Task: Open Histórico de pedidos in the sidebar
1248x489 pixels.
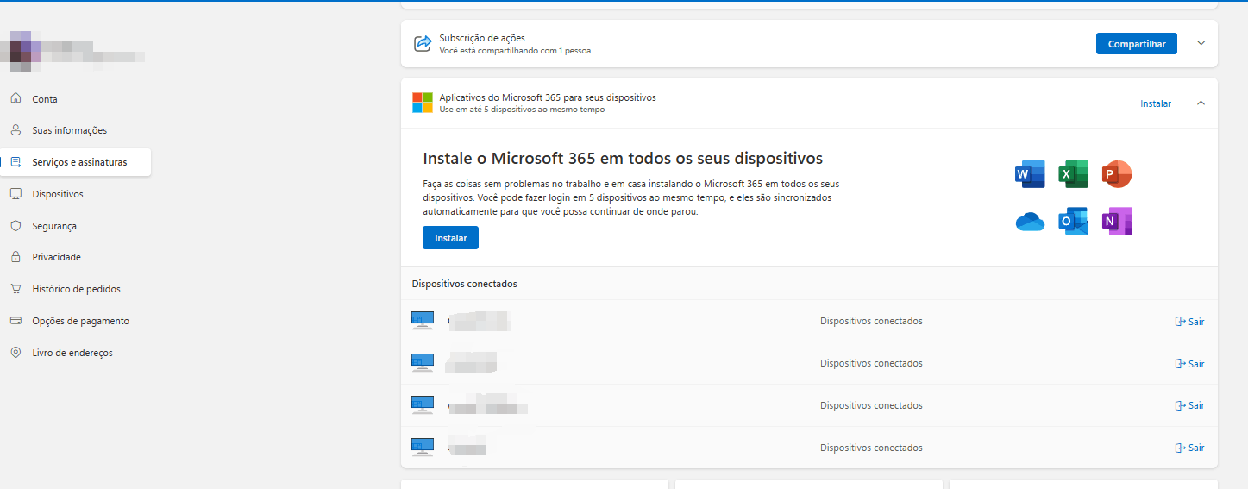Action: 76,289
